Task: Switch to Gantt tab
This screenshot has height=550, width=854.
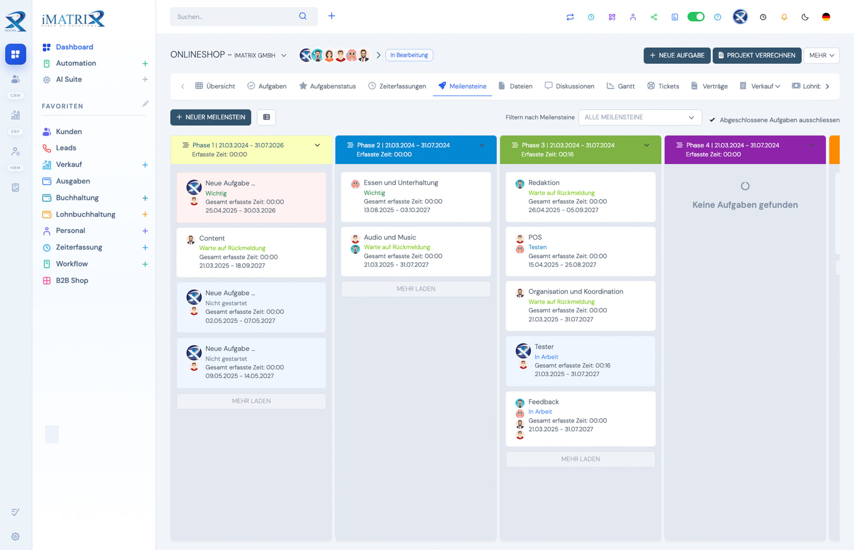Action: pyautogui.click(x=621, y=86)
